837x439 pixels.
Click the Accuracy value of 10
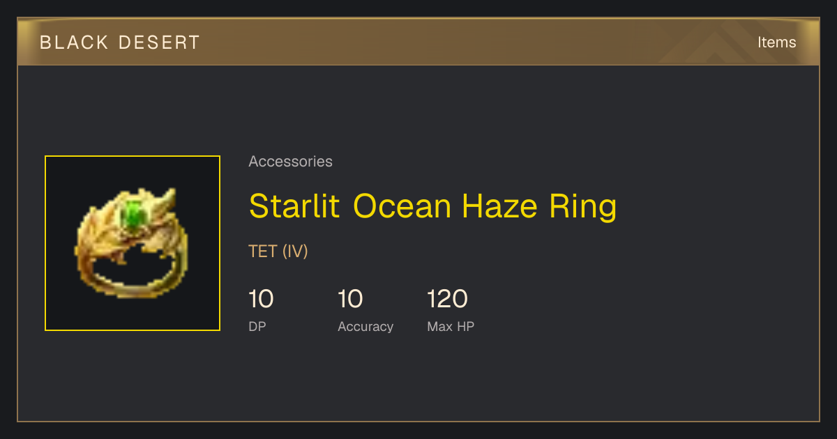click(350, 300)
